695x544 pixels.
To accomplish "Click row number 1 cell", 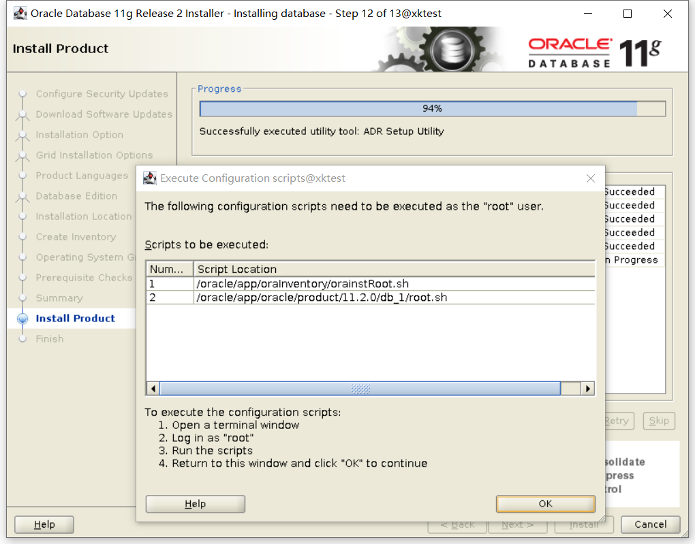I will [170, 283].
